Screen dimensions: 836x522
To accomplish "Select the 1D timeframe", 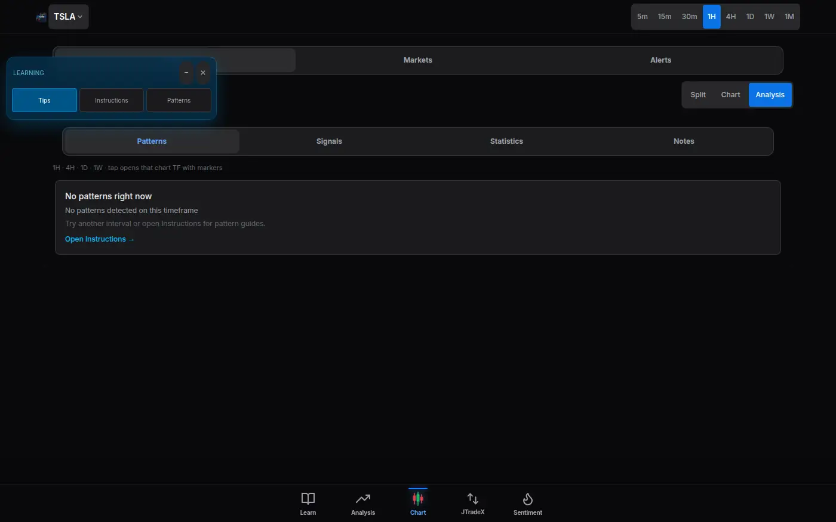I will (750, 17).
